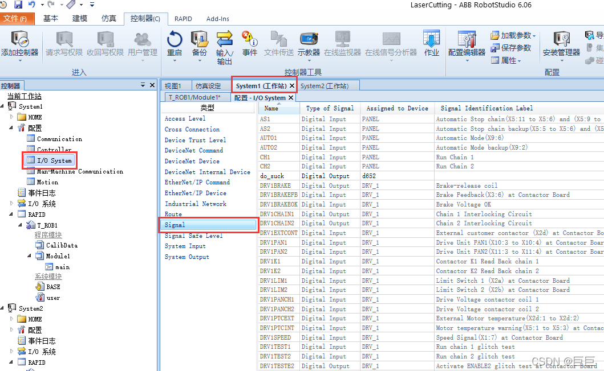Image resolution: width=604 pixels, height=371 pixels.
Task: Open Properties (属性) dropdown
Action: [x=506, y=60]
